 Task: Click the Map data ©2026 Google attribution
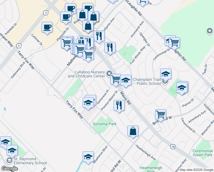click(x=196, y=170)
